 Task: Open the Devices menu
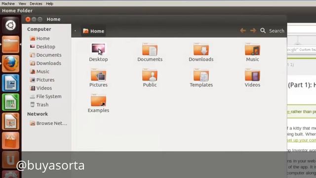pyautogui.click(x=36, y=3)
